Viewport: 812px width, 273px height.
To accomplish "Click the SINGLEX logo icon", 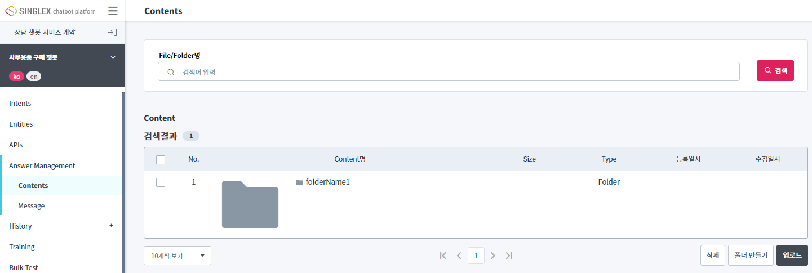I will click(x=11, y=11).
